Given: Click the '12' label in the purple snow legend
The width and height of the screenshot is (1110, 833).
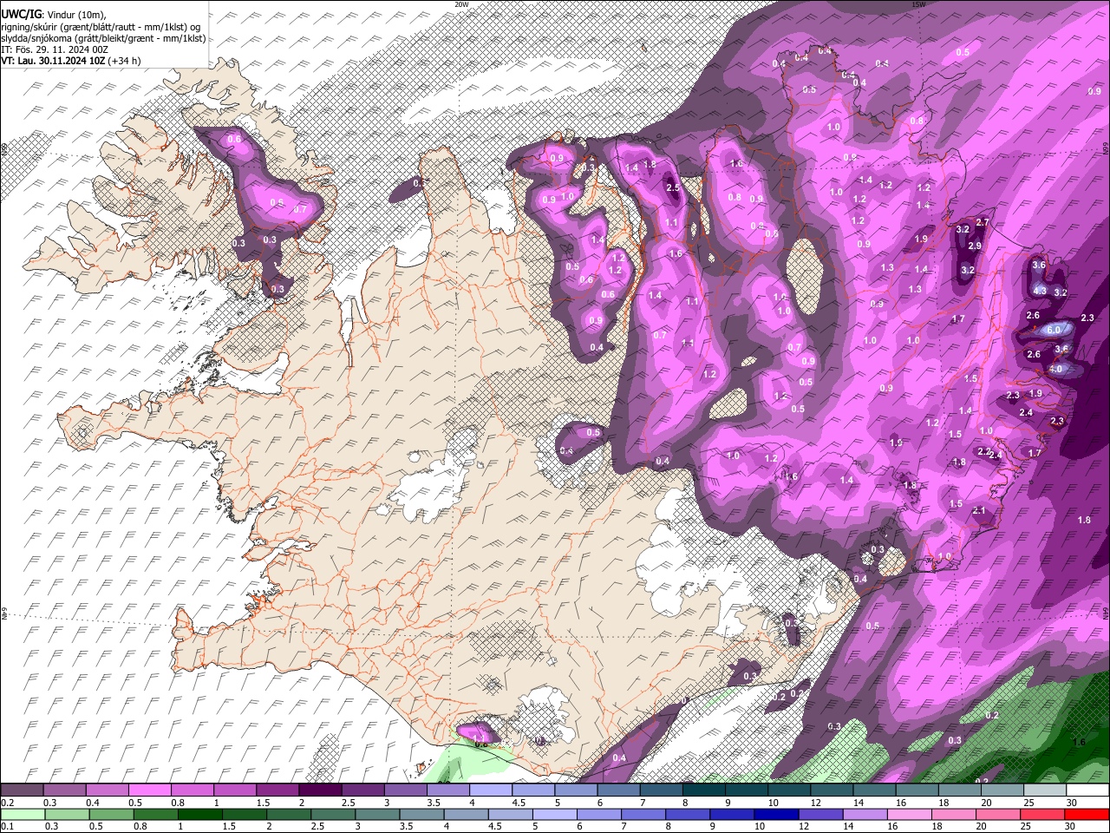Looking at the screenshot, I should click(814, 803).
